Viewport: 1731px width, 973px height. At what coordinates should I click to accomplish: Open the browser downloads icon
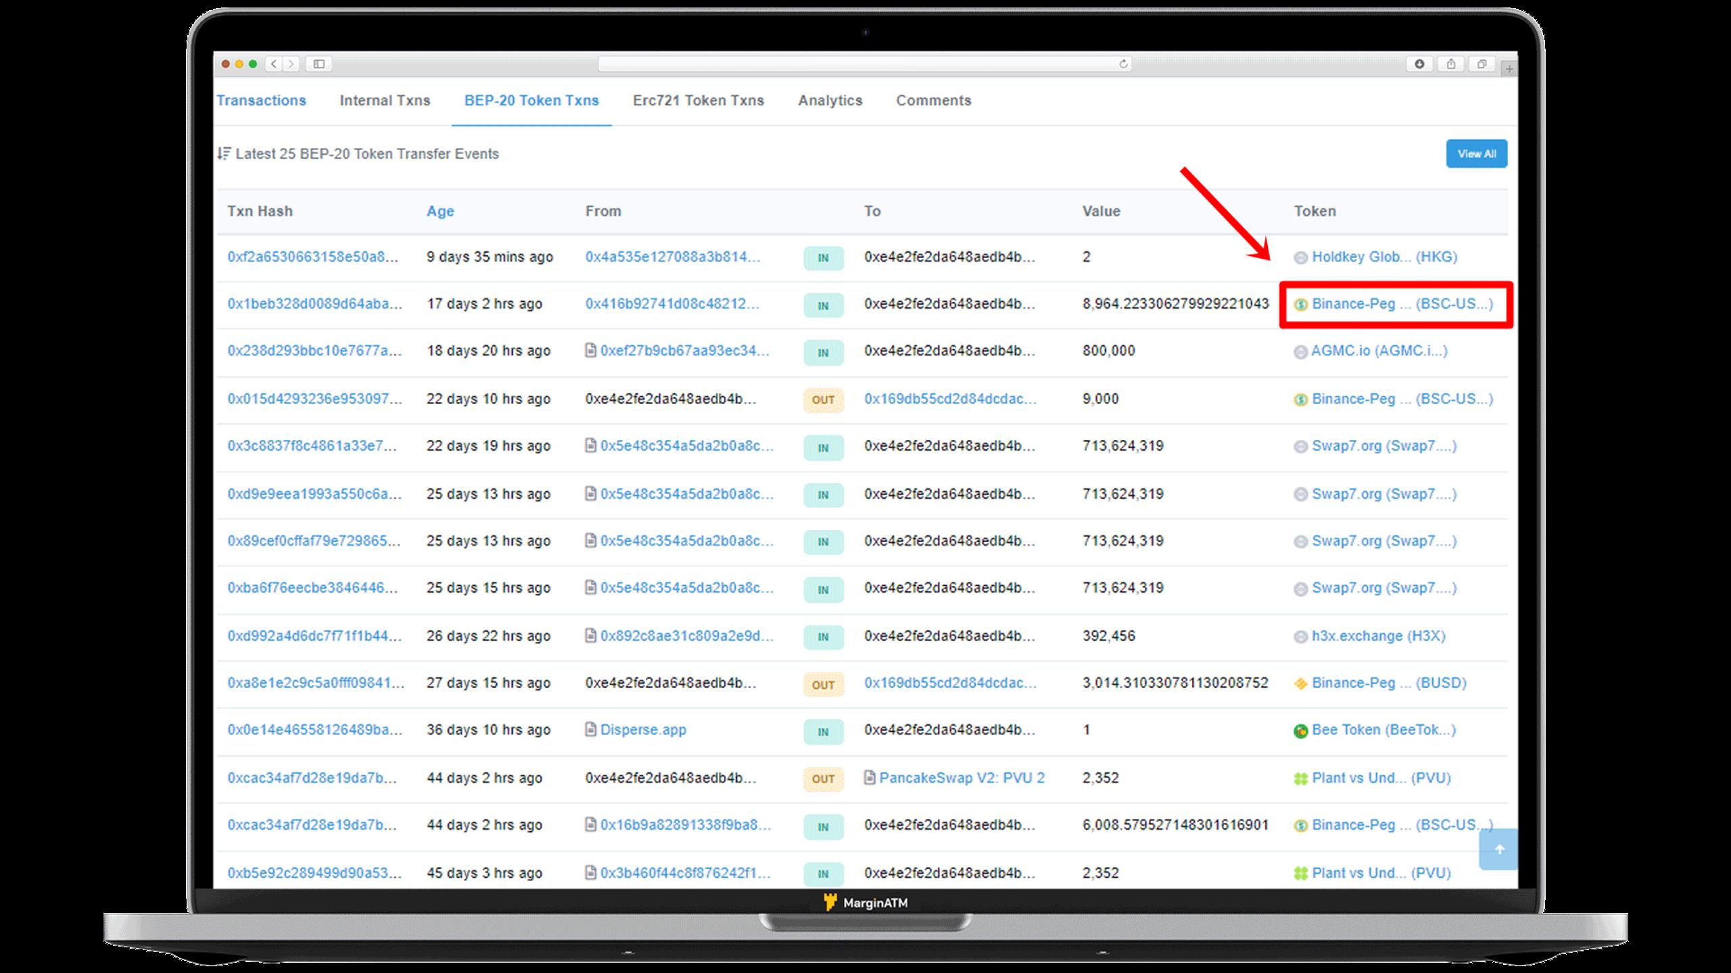coord(1419,64)
